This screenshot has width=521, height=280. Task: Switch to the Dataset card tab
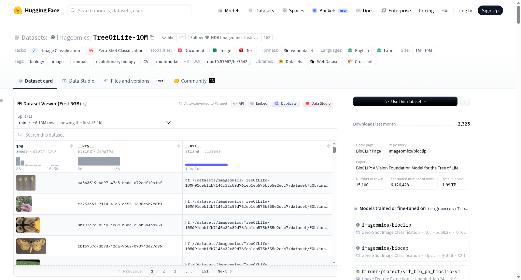click(x=35, y=81)
